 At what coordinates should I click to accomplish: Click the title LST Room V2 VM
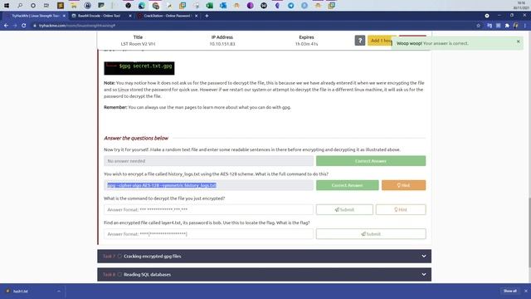point(138,44)
